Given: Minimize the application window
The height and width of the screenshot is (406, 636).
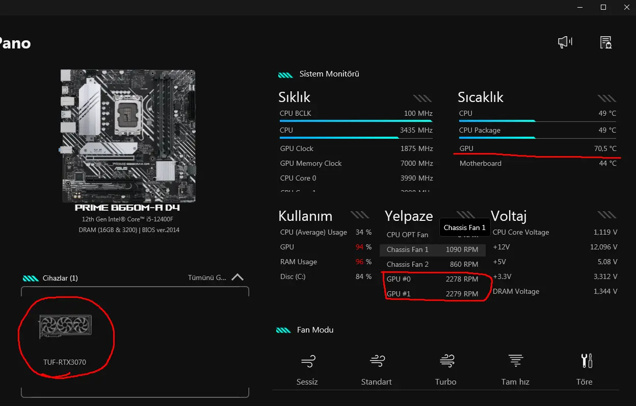Looking at the screenshot, I should coord(580,7).
